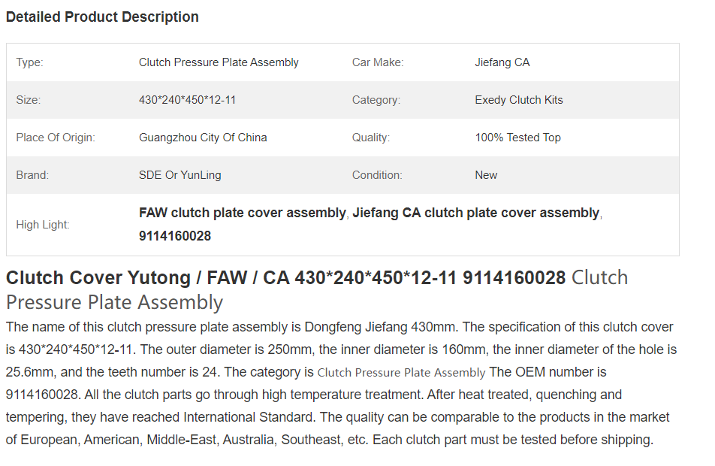This screenshot has height=466, width=715.
Task: Select the Clutch Pressure Plate Assembly type value
Action: [x=219, y=62]
